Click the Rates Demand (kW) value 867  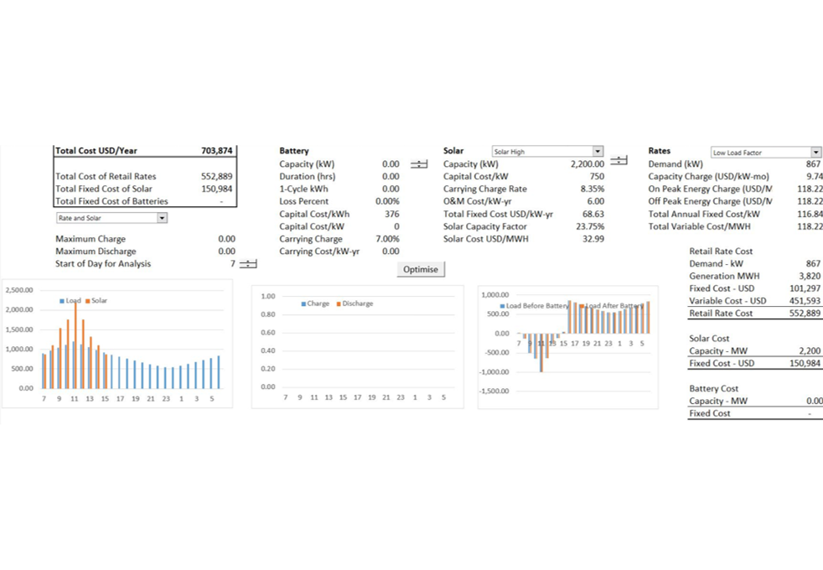click(x=813, y=164)
